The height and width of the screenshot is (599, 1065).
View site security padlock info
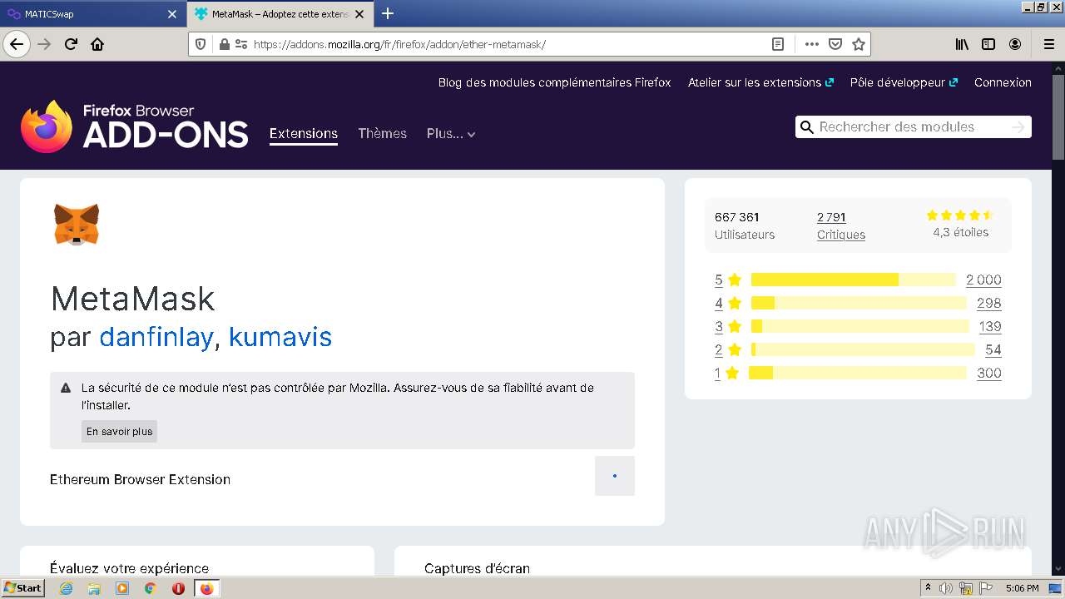pyautogui.click(x=224, y=44)
